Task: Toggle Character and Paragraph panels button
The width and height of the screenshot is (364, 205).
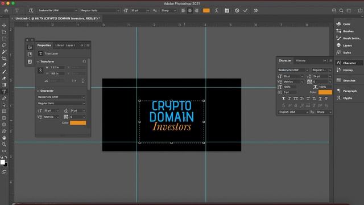Action: (227, 10)
